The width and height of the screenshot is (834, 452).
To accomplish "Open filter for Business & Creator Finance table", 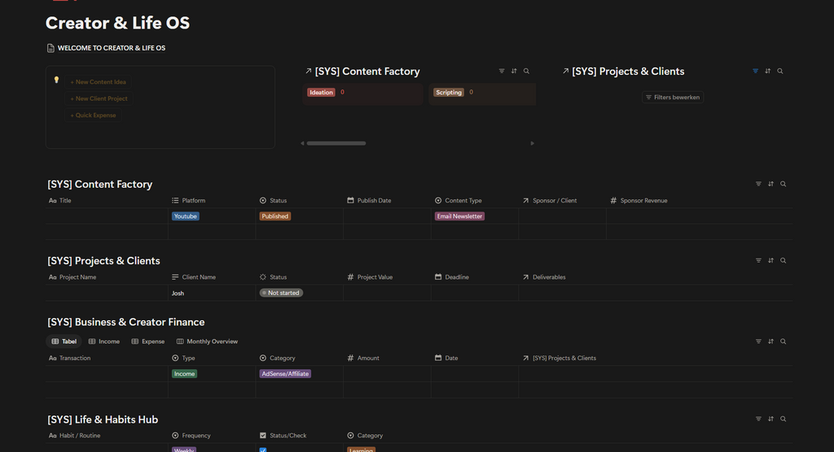I will click(x=758, y=341).
